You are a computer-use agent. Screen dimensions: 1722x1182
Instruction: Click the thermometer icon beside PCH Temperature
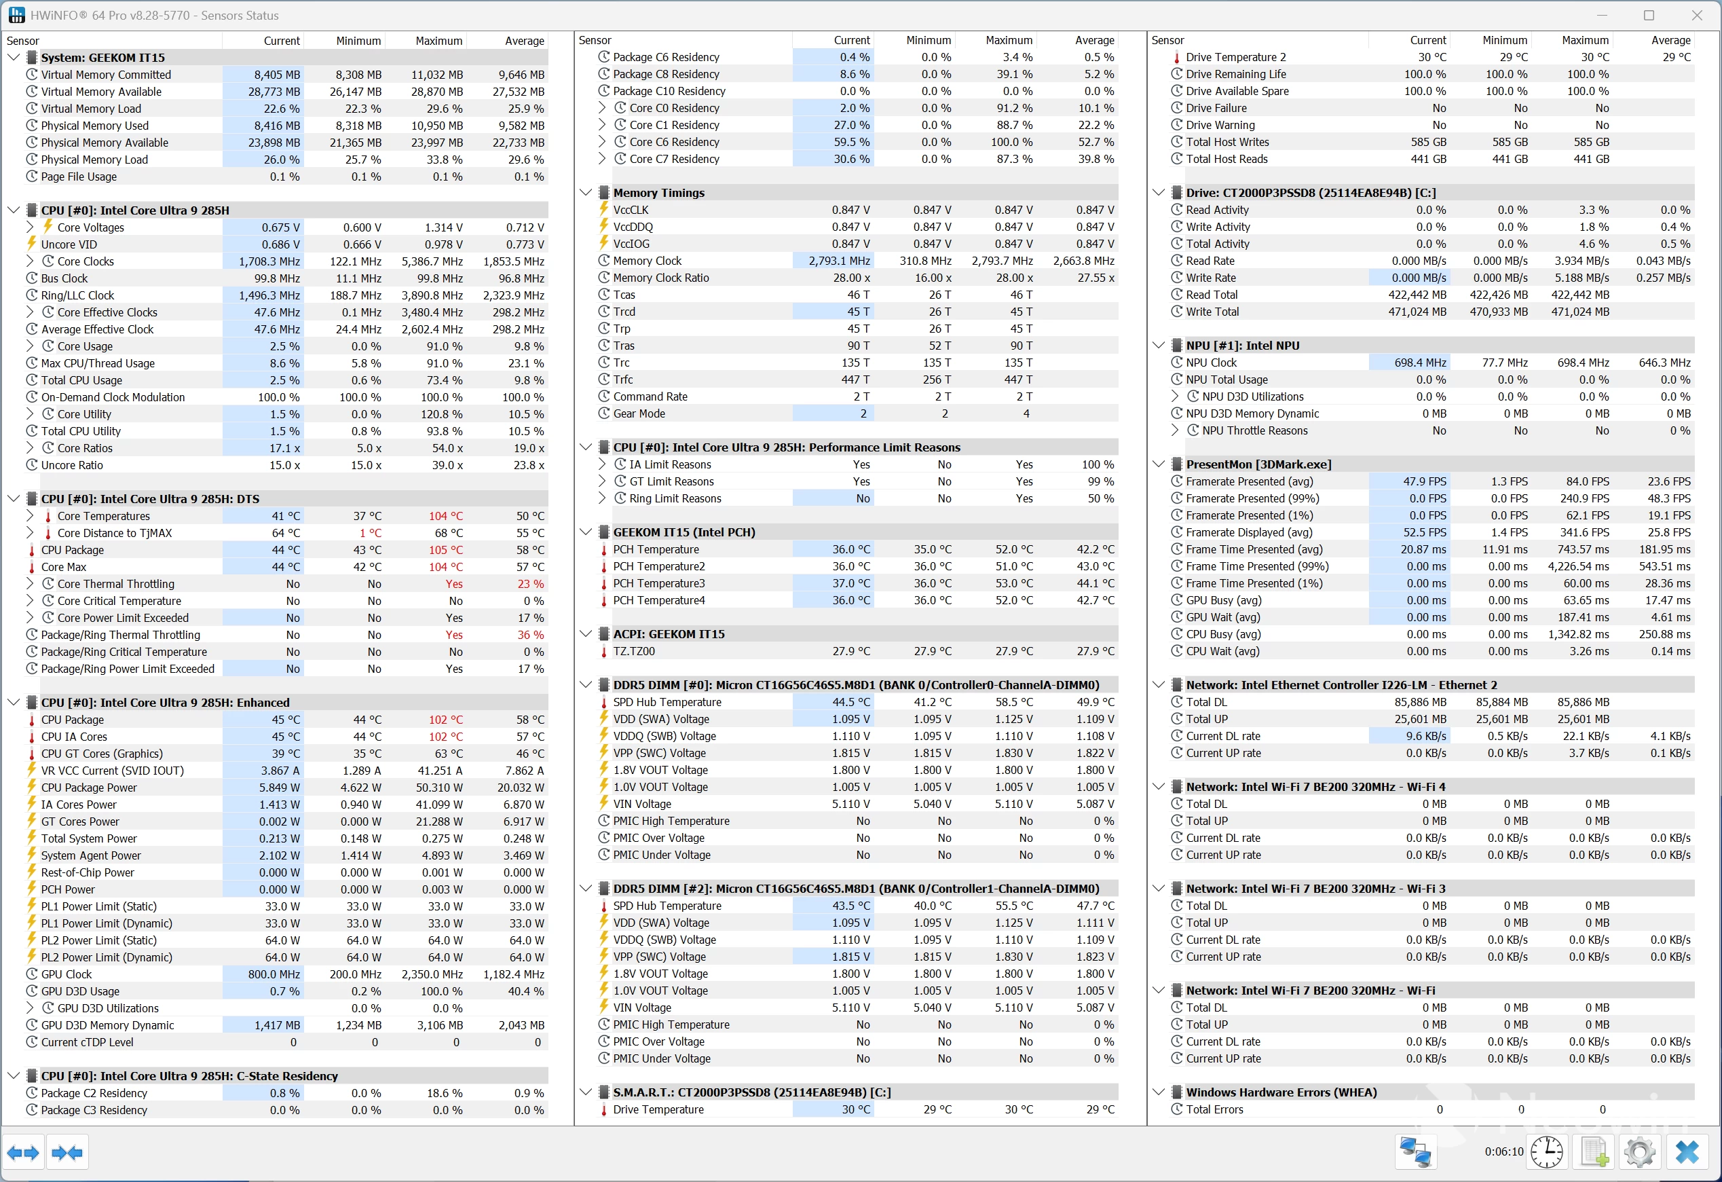(x=603, y=550)
